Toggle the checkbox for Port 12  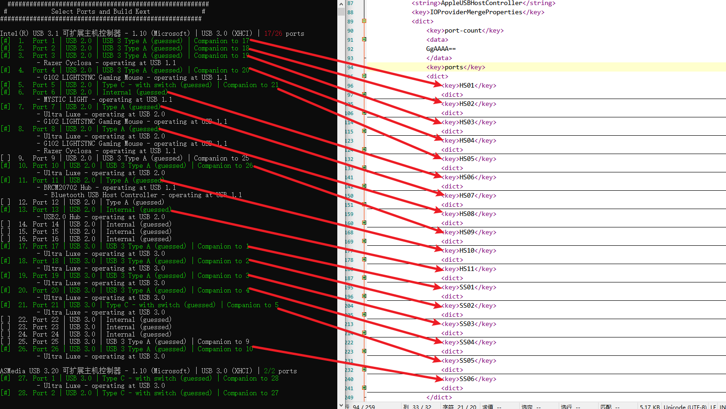pos(5,202)
